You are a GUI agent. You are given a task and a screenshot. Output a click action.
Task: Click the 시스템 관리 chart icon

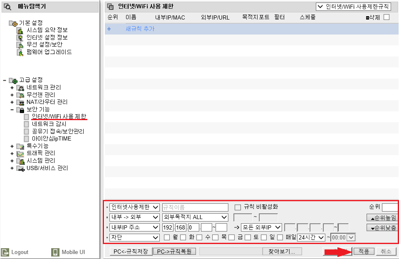point(20,161)
